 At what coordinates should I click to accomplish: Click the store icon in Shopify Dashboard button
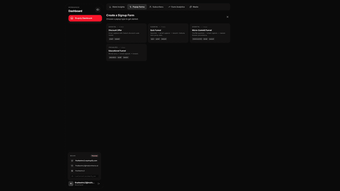[72, 18]
